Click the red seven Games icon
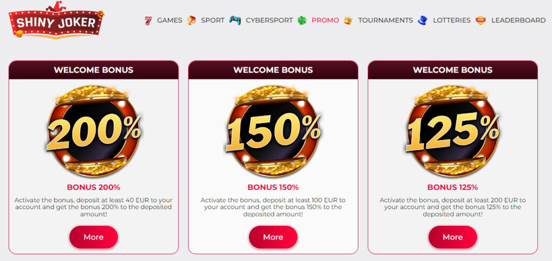 click(148, 20)
